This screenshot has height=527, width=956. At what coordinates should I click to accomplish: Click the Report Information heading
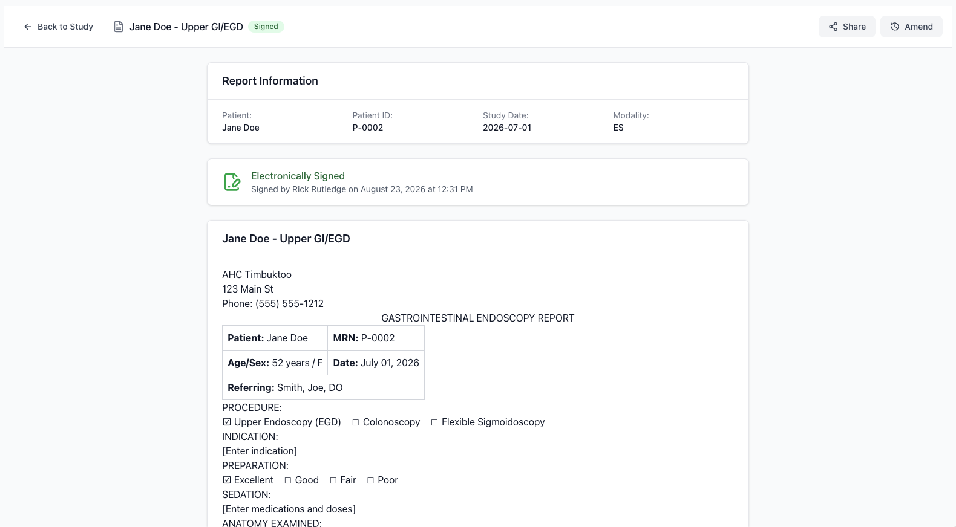coord(270,81)
